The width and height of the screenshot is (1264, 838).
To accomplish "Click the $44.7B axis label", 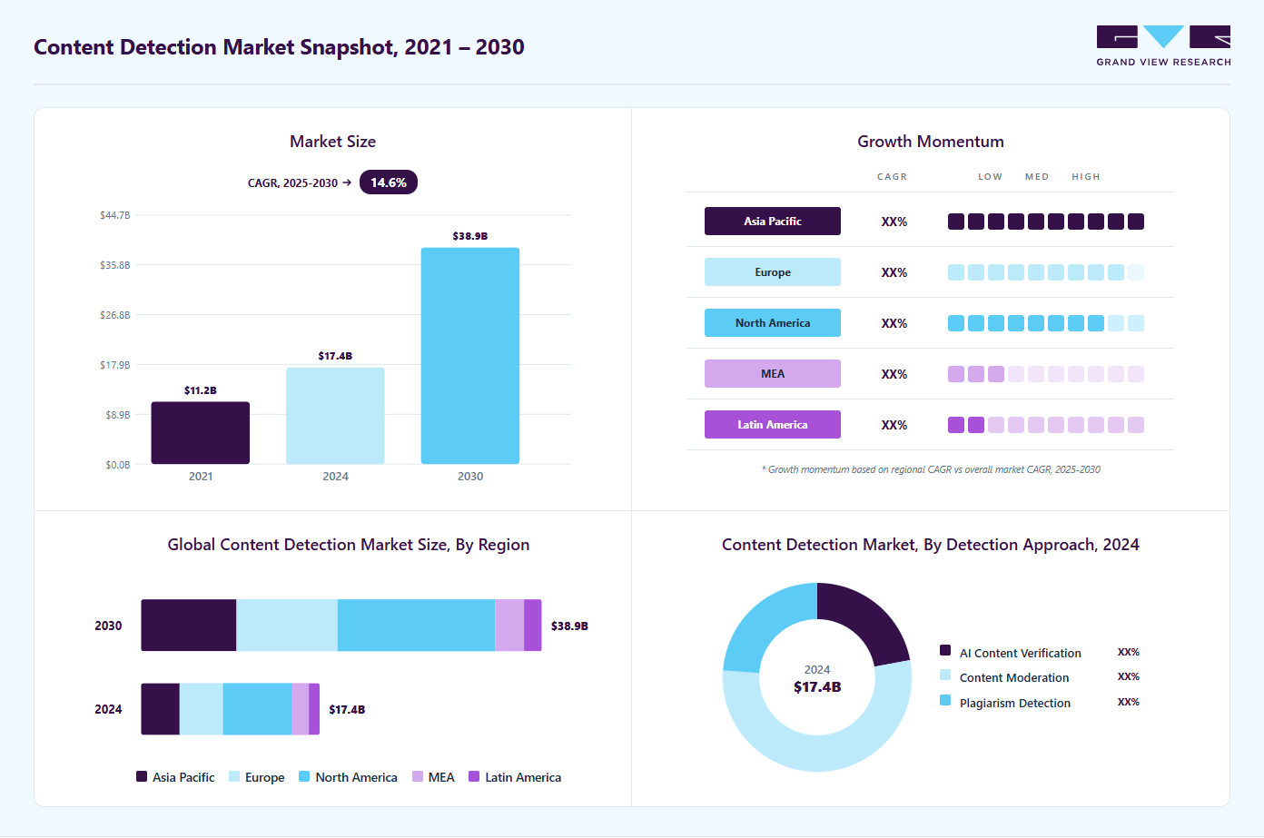I will coord(115,215).
